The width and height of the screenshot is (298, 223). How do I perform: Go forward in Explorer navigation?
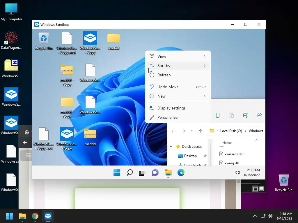183,131
